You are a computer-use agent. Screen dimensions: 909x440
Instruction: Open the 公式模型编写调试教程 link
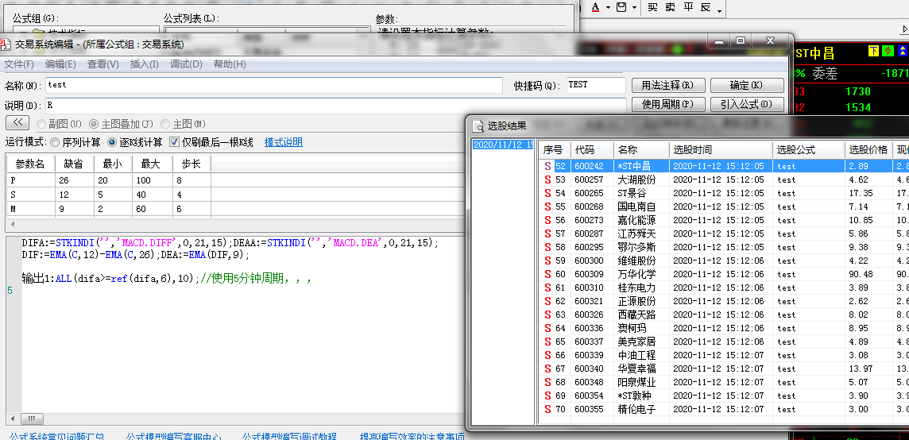(289, 436)
